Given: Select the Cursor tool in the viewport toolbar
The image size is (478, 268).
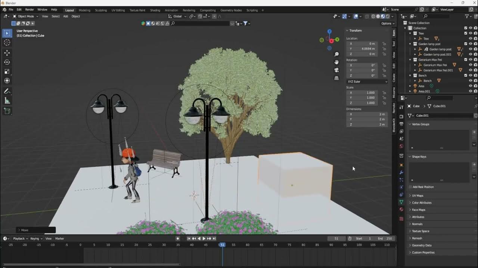Looking at the screenshot, I should pos(7,43).
